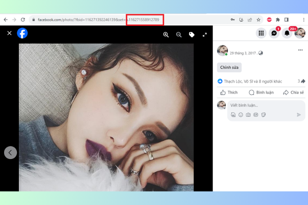This screenshot has height=205, width=308.
Task: Go to the previous photo
Action: click(10, 153)
